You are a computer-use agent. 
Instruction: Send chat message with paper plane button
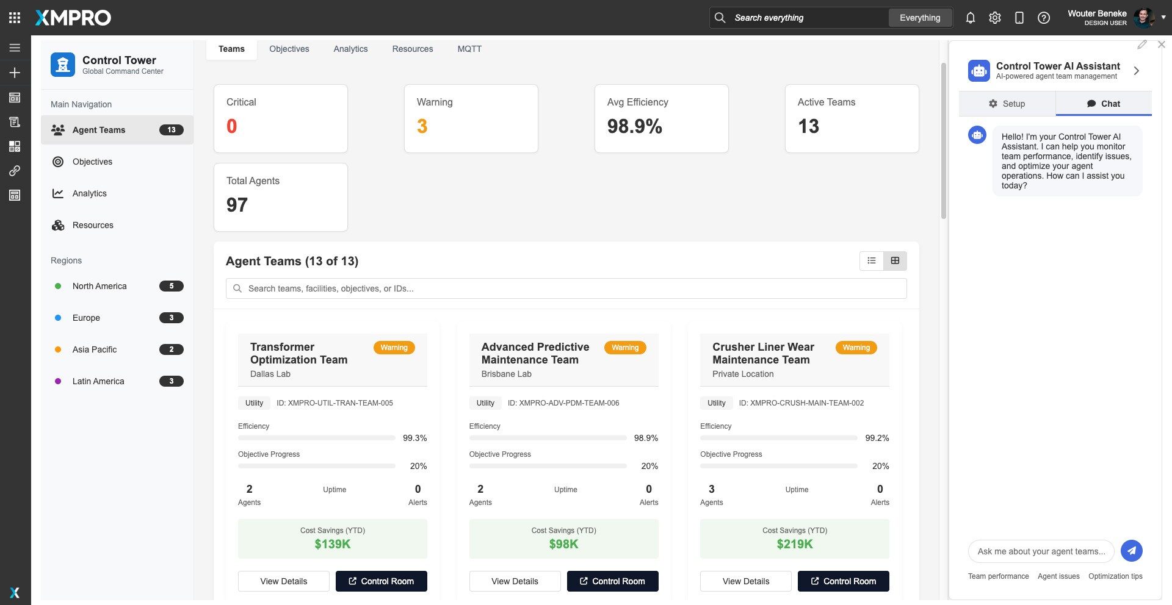1131,551
